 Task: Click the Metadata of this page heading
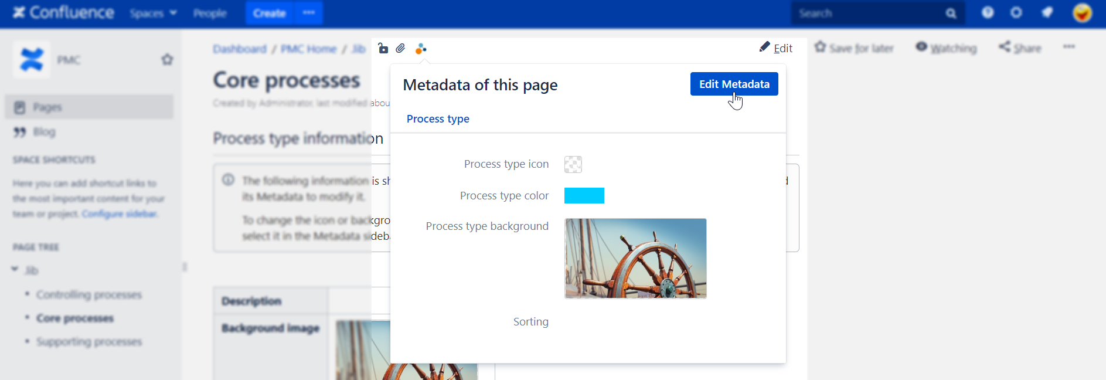click(480, 85)
